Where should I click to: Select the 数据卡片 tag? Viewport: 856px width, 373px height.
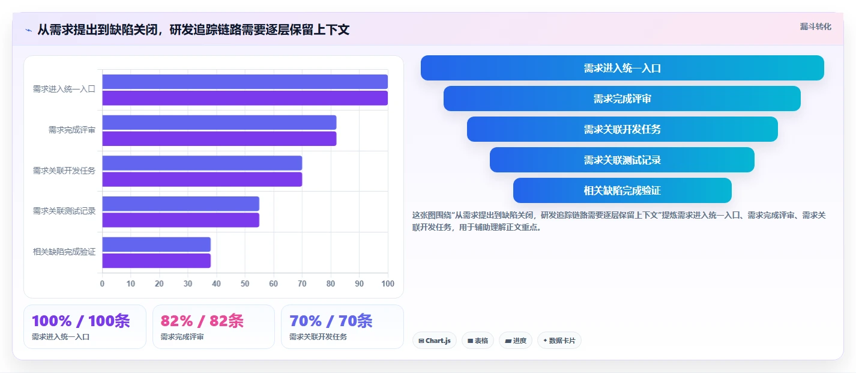[559, 341]
